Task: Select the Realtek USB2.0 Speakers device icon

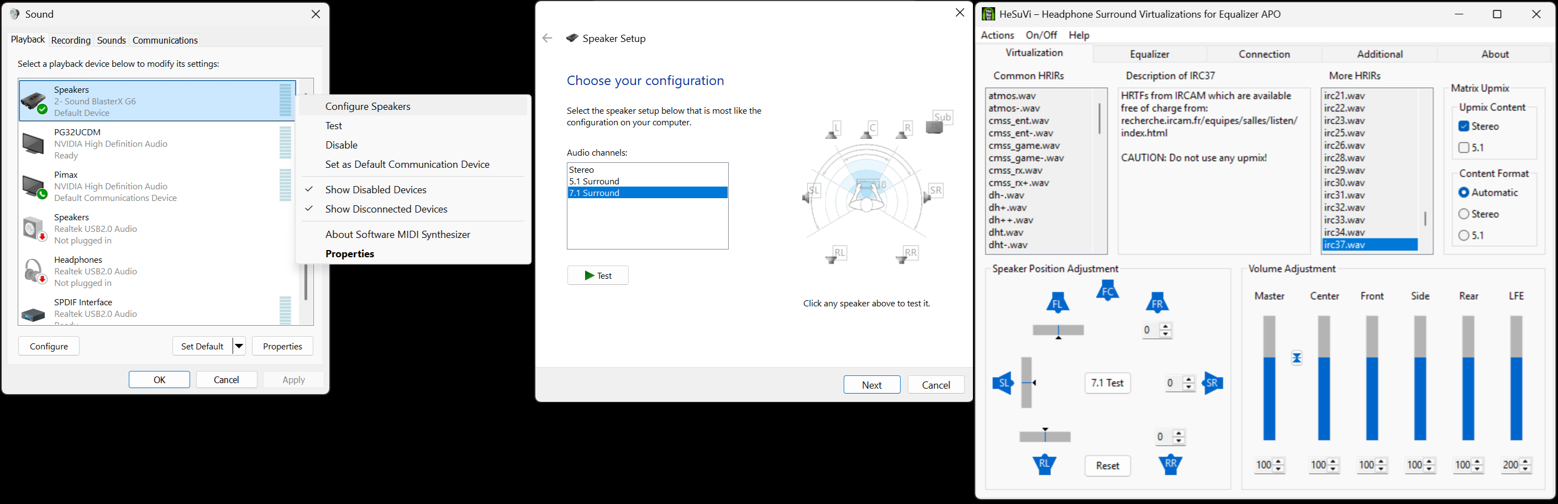Action: [x=34, y=229]
